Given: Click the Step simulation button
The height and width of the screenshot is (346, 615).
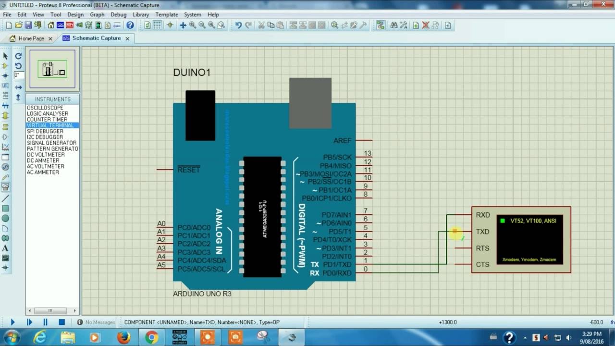Looking at the screenshot, I should (29, 322).
